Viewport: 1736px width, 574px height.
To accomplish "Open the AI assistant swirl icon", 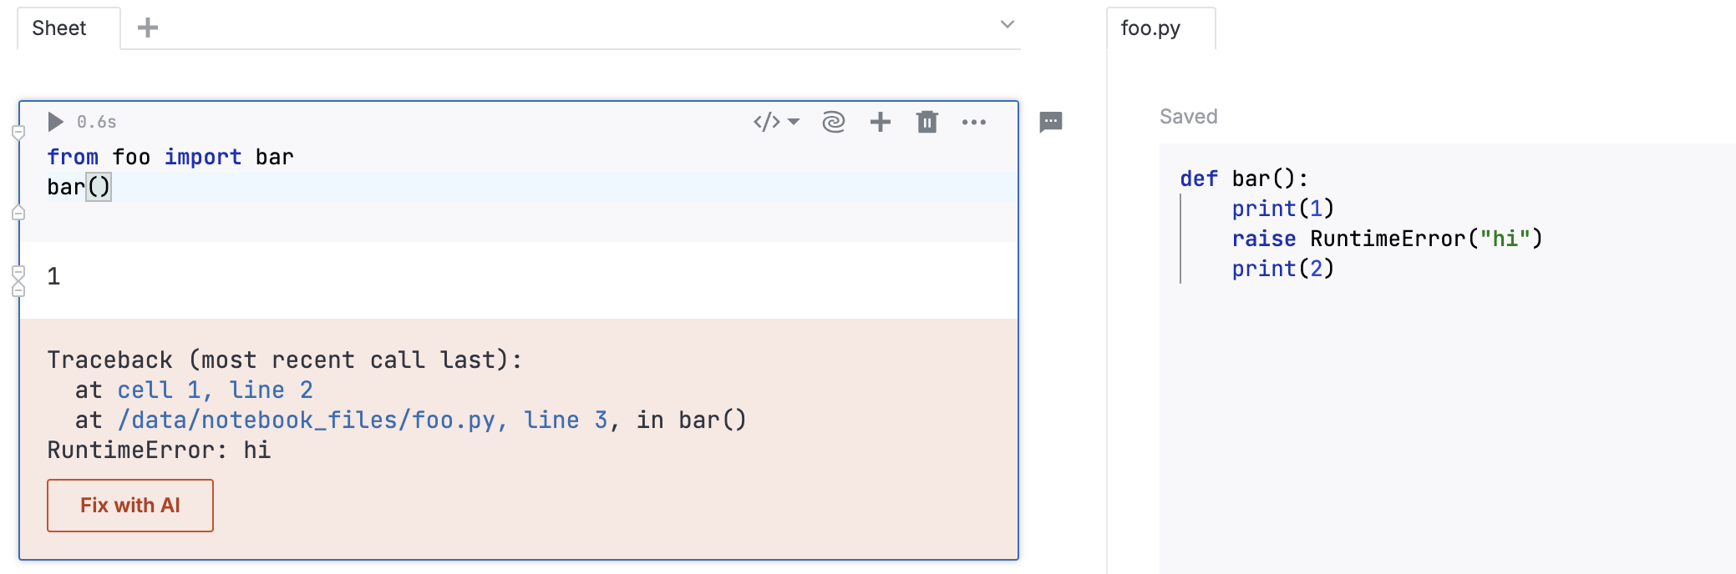I will coord(833,122).
